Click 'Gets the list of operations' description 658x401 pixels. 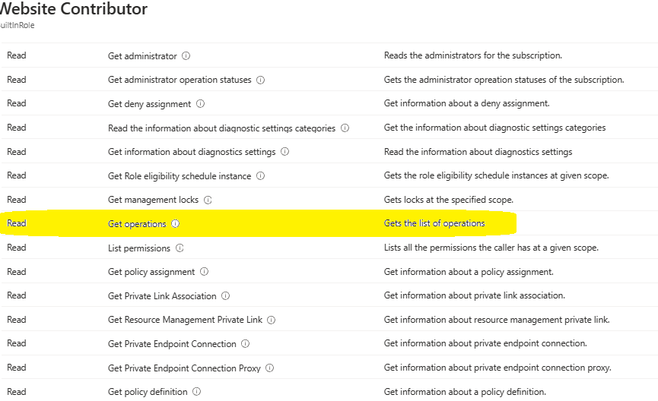[434, 223]
